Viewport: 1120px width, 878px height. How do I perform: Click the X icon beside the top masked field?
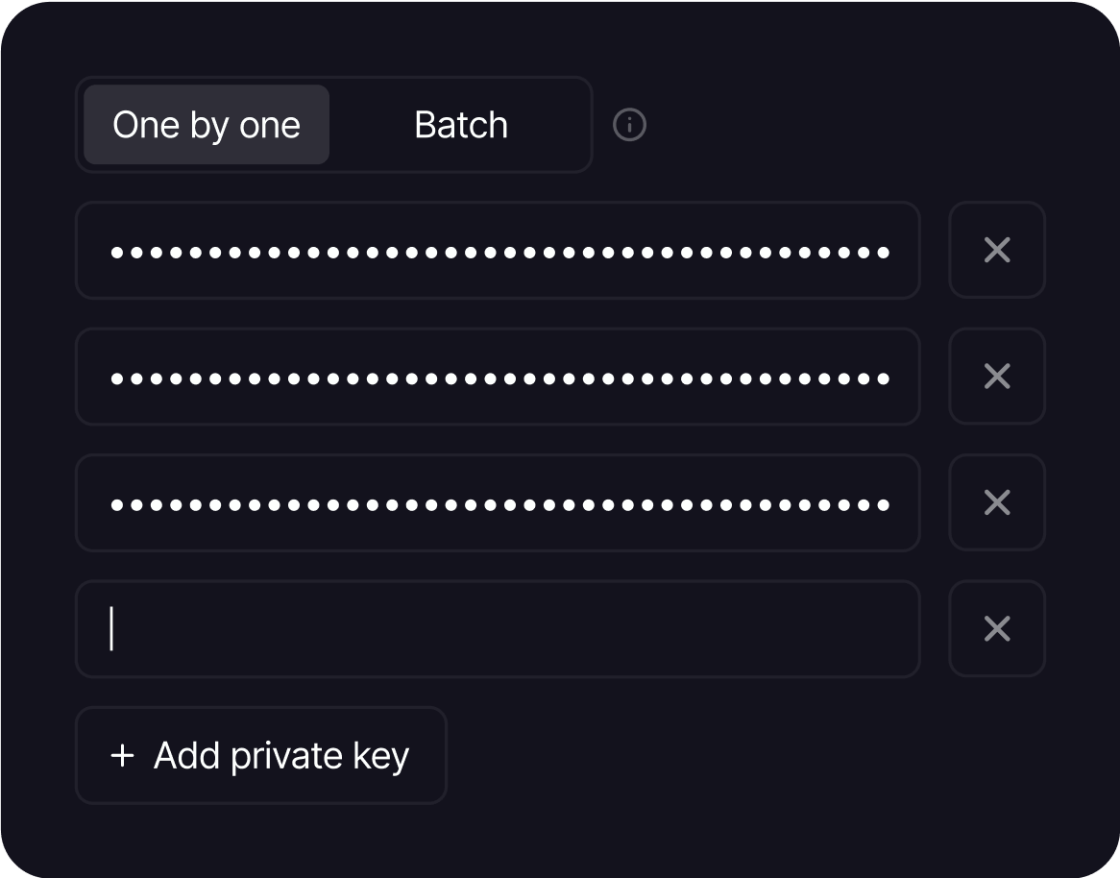[x=996, y=251]
